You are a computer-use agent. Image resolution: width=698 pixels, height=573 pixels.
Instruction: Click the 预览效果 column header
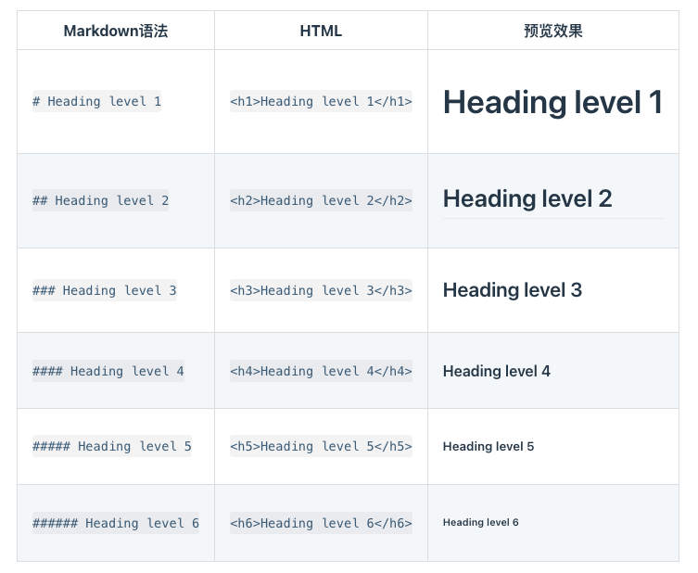(552, 31)
